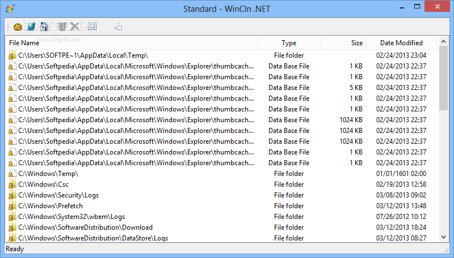Open the WinCln app icon in the title bar
Image resolution: width=454 pixels, height=258 pixels.
[10, 8]
